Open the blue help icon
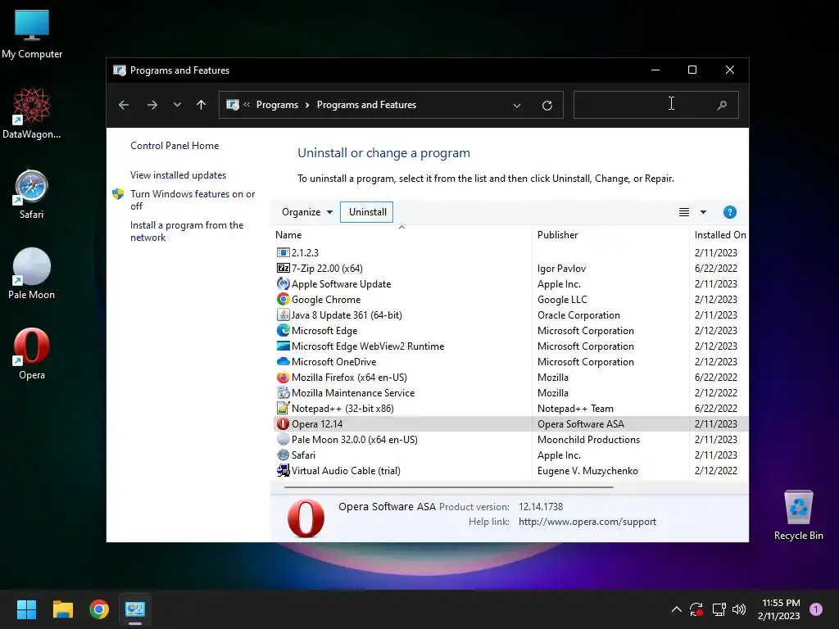The width and height of the screenshot is (839, 629). click(729, 212)
